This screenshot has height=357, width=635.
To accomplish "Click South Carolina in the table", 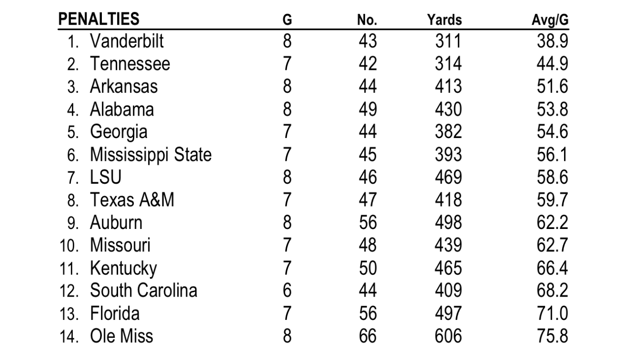I will click(144, 291).
